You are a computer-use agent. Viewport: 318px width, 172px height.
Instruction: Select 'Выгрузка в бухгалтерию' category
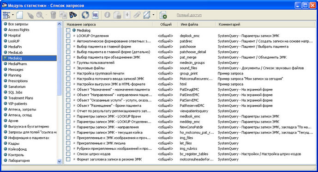tap(29, 126)
